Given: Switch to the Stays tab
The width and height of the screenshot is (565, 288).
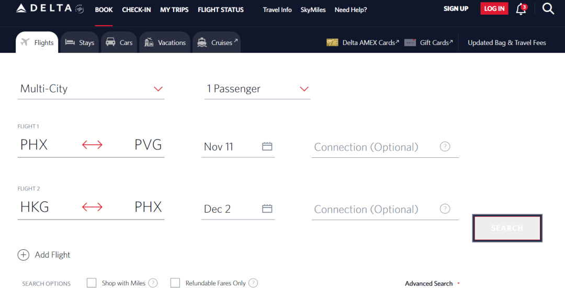Looking at the screenshot, I should [x=80, y=43].
